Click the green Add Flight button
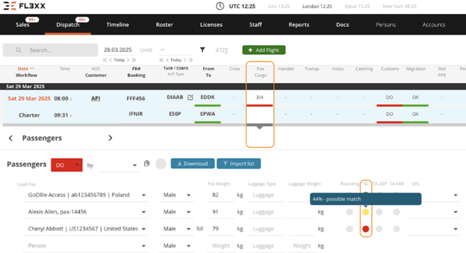This screenshot has width=466, height=253. tap(264, 50)
